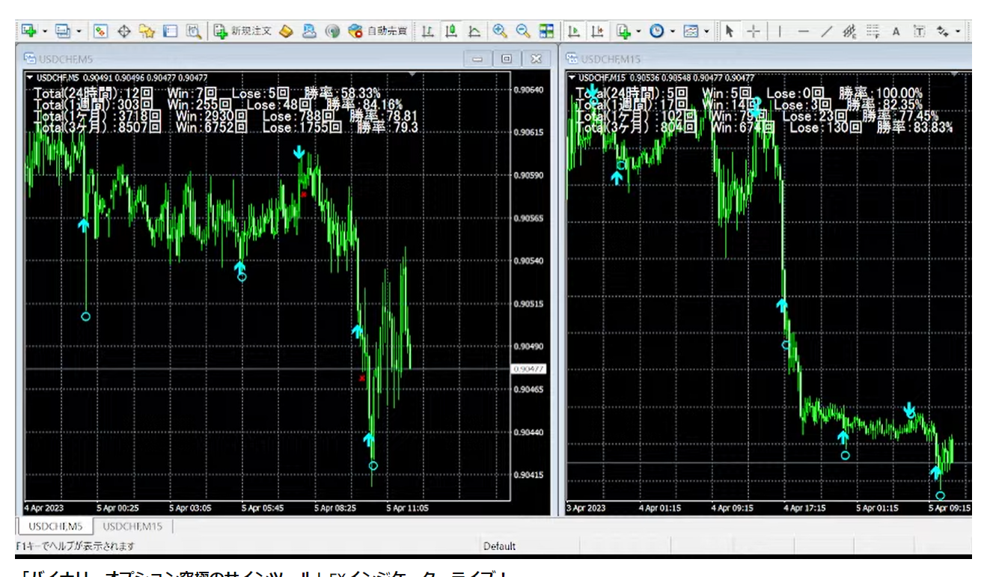
Task: Switch chart to candlestick style
Action: 451,31
